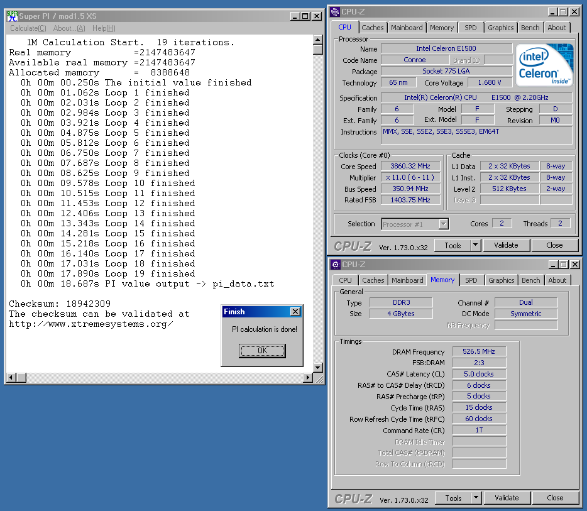Select the SPD tab in lower CPU-Z
587x511 pixels.
(x=471, y=280)
